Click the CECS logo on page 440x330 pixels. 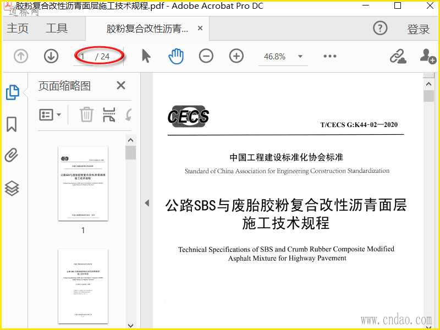[188, 116]
